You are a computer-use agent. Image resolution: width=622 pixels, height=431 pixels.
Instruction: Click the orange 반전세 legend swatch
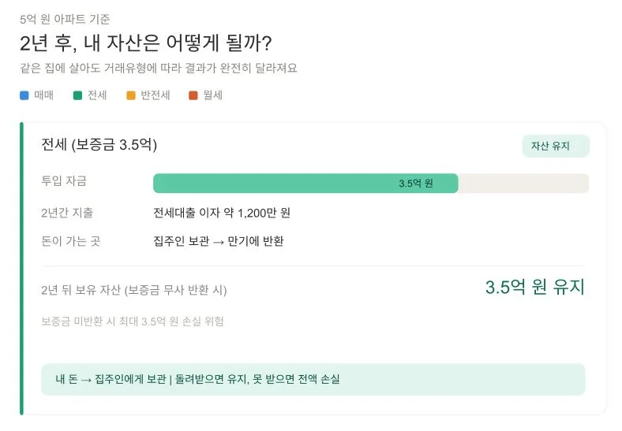coord(131,96)
